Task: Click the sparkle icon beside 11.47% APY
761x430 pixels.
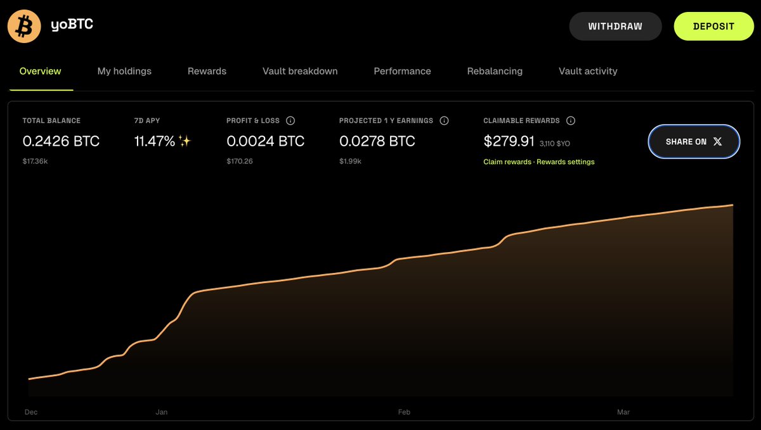Action: pos(185,141)
